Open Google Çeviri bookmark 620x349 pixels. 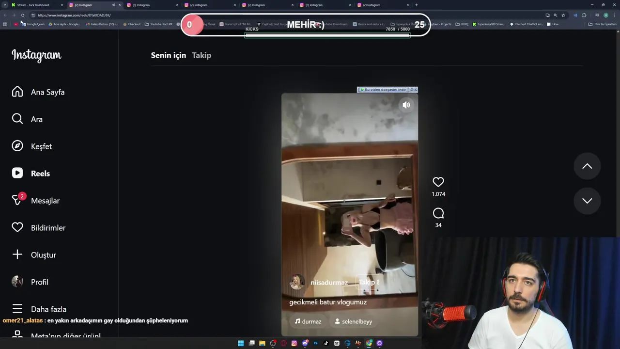point(32,24)
